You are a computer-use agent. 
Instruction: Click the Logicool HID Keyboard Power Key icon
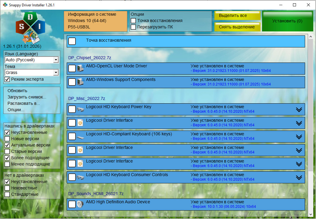[80, 109]
